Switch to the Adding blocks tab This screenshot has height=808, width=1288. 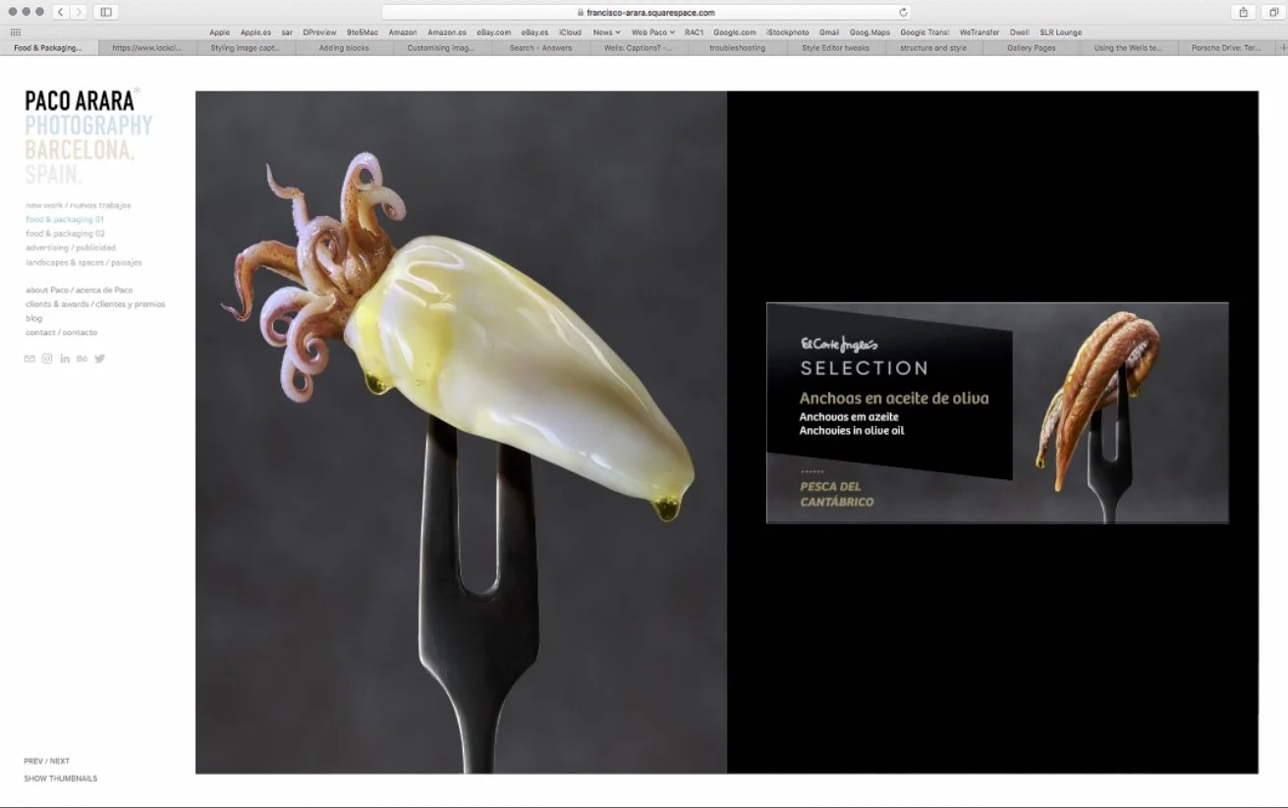(x=344, y=47)
